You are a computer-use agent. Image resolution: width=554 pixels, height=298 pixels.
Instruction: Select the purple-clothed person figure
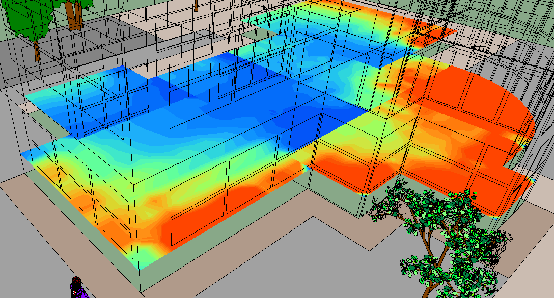tap(77, 289)
